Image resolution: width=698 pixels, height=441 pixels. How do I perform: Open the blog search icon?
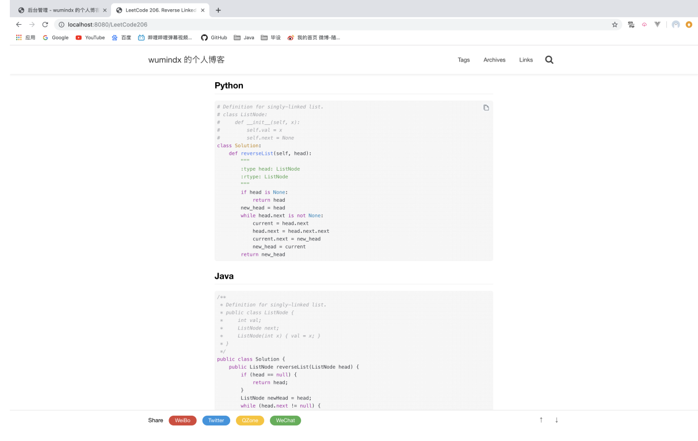click(x=549, y=60)
